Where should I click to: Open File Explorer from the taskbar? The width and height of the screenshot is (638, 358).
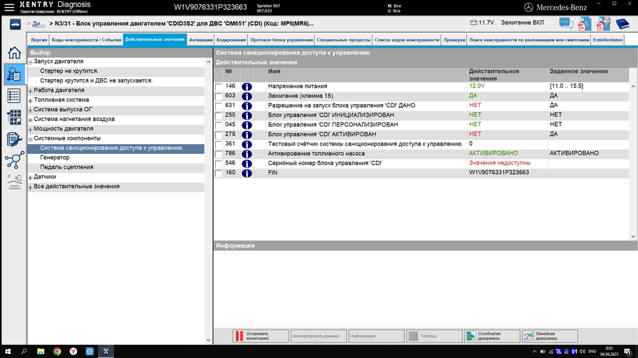[41, 352]
